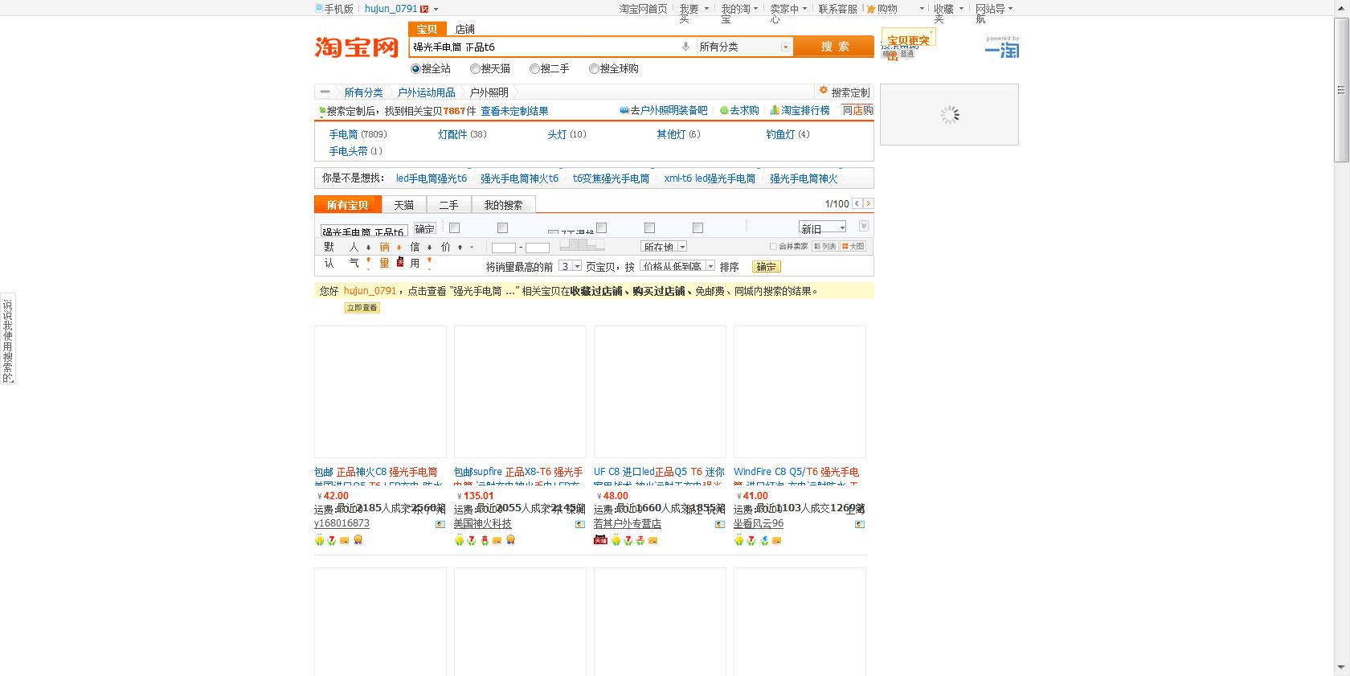Select the 搜全球购 radio button
Image resolution: width=1350 pixels, height=676 pixels.
tap(594, 69)
